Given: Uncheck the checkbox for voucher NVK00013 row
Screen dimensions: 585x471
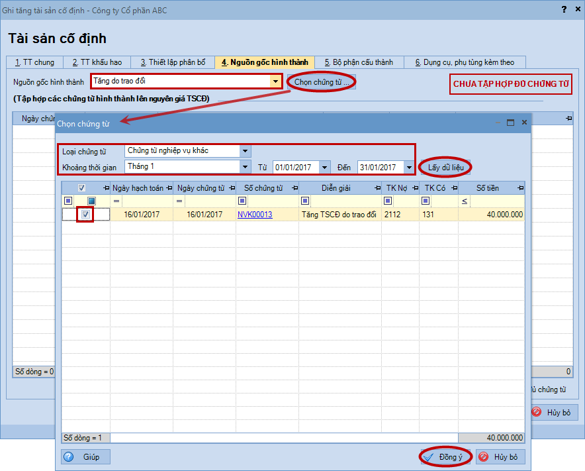Looking at the screenshot, I should coord(85,215).
